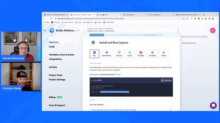Click the Run in Container badge
The image size is (220, 123).
pyautogui.click(x=97, y=35)
